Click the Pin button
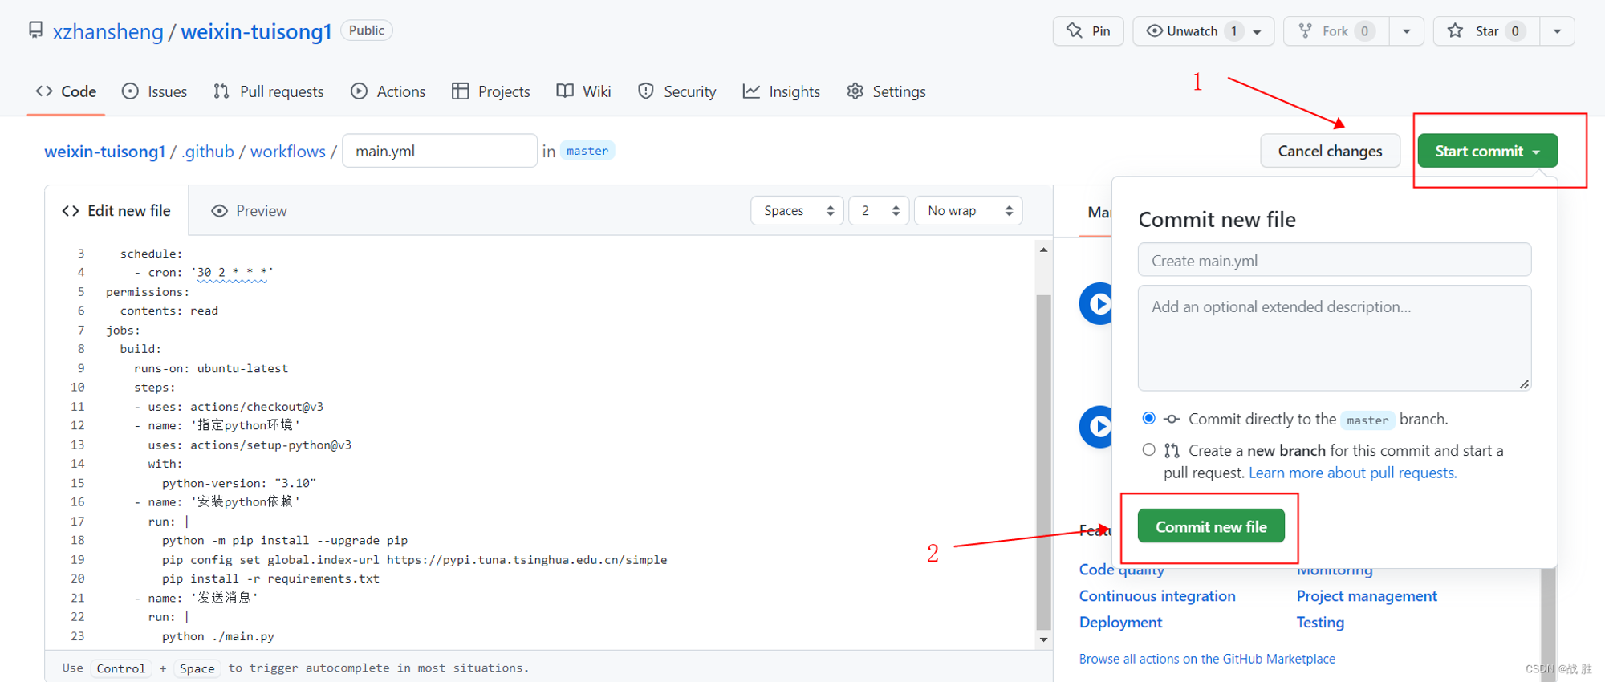 [x=1088, y=31]
